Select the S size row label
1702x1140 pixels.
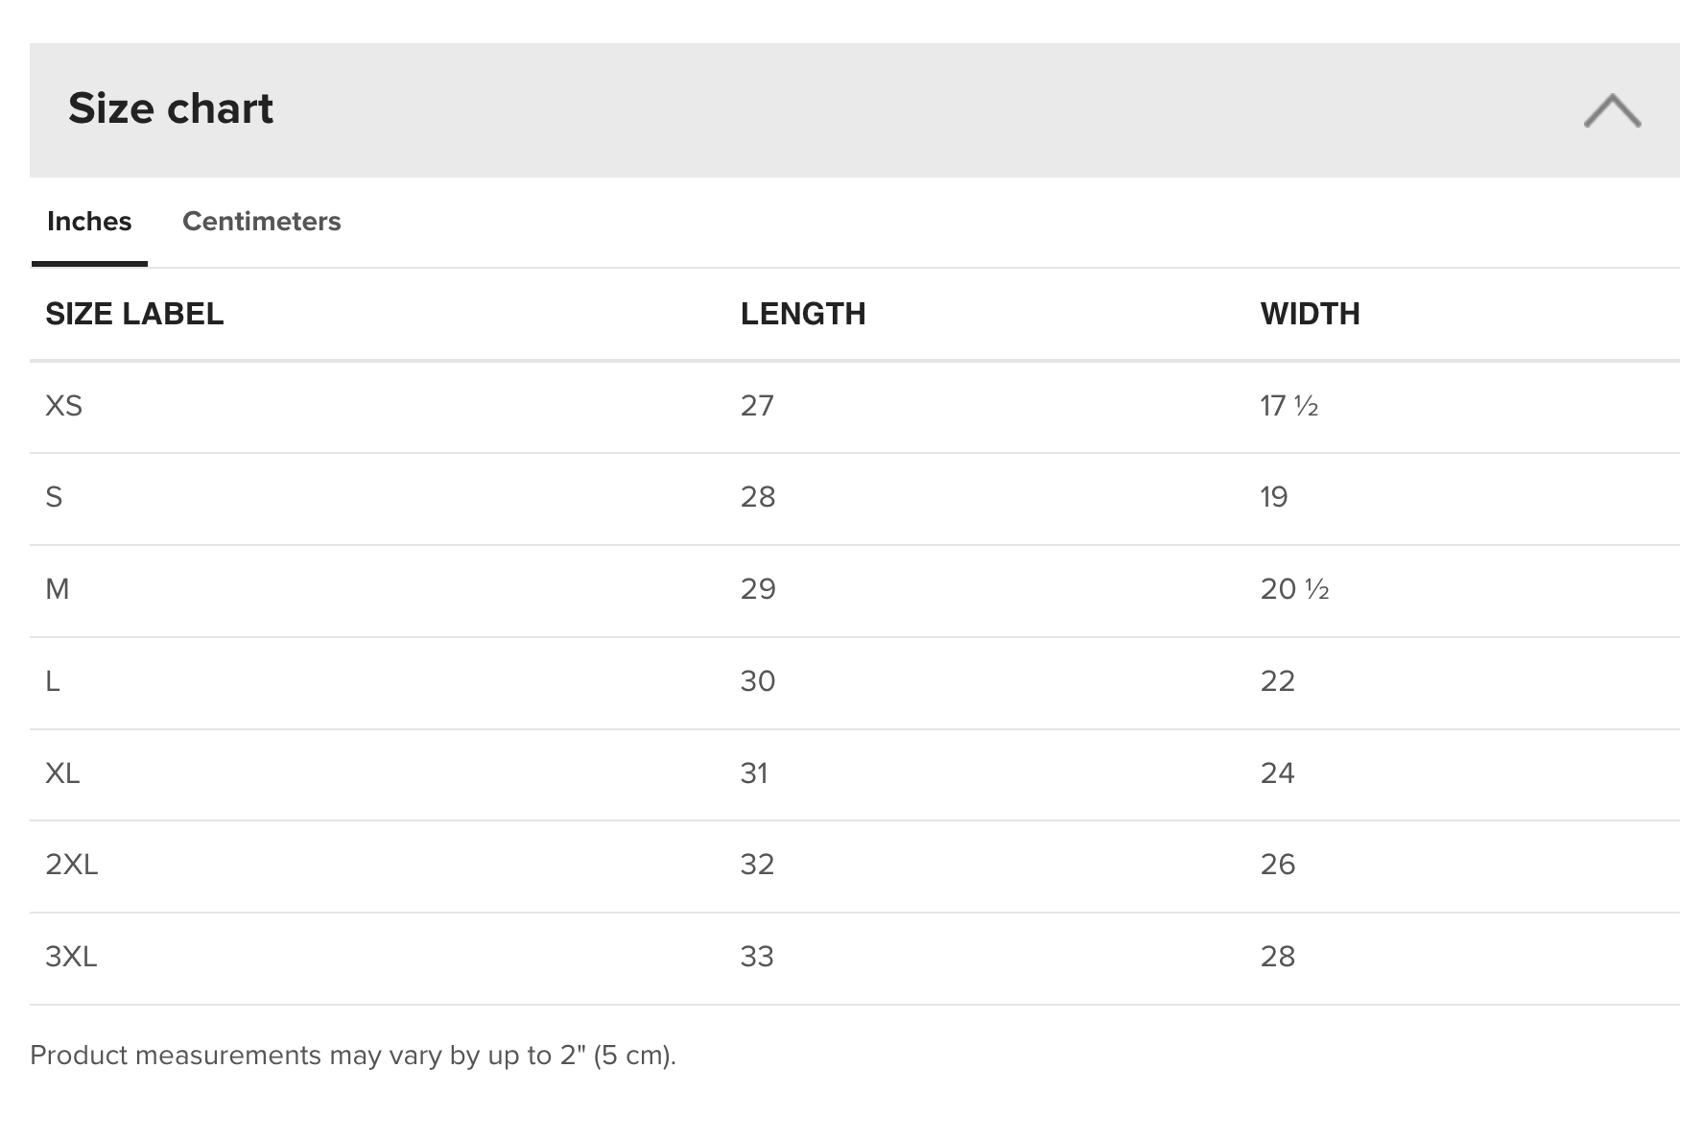(55, 497)
